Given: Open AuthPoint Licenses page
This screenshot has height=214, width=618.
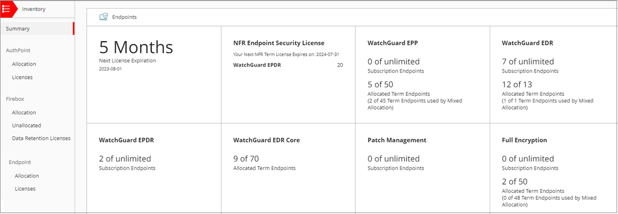Looking at the screenshot, I should (22, 77).
